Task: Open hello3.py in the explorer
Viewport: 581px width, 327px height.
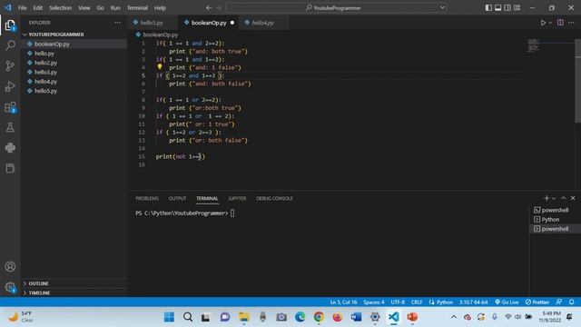Action: pyautogui.click(x=74, y=72)
